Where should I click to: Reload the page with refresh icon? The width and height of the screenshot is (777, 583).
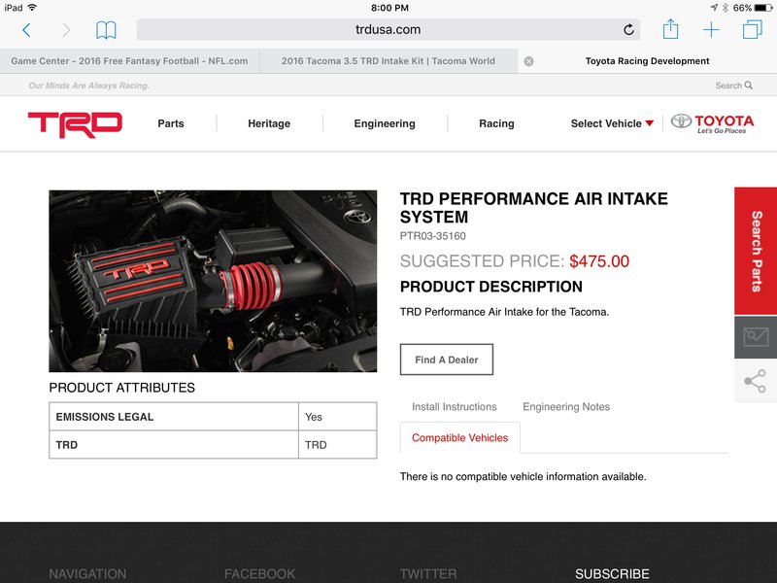click(x=628, y=30)
